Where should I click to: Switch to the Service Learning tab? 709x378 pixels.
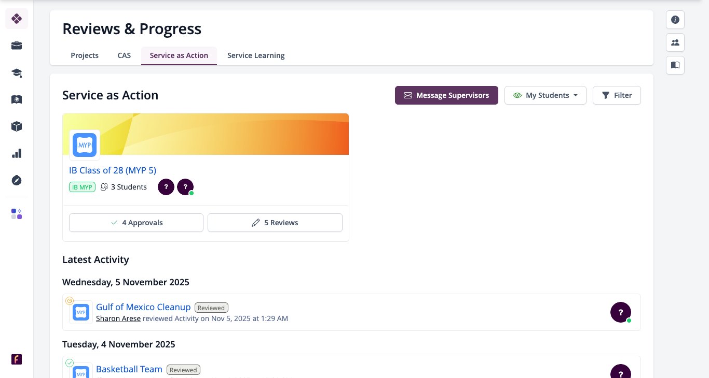point(256,55)
